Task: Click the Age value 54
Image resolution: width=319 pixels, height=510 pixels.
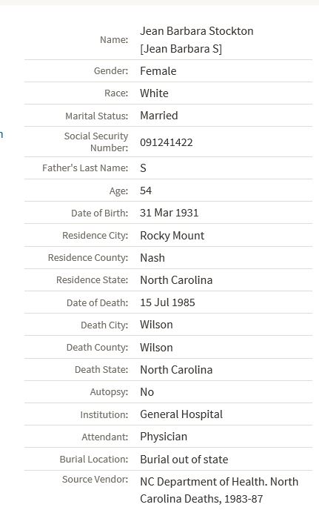Action: tap(146, 191)
